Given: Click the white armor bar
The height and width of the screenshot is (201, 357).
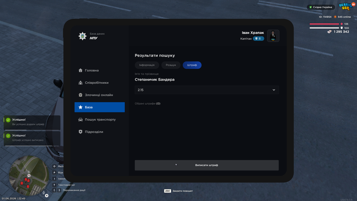Looking at the screenshot, I should pos(324,28).
